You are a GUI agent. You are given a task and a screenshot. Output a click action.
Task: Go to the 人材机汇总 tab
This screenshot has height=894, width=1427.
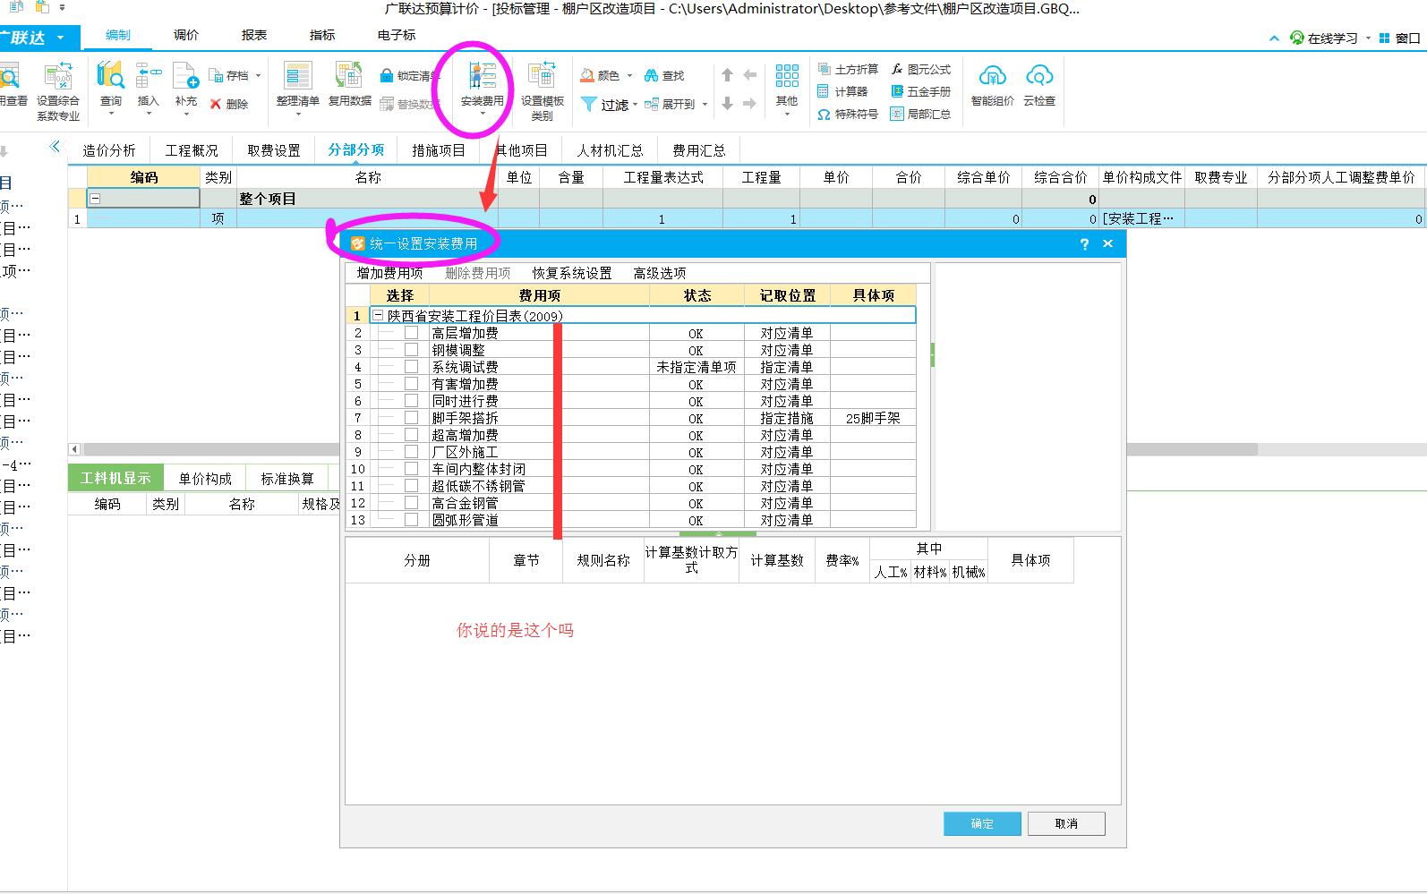tap(610, 150)
